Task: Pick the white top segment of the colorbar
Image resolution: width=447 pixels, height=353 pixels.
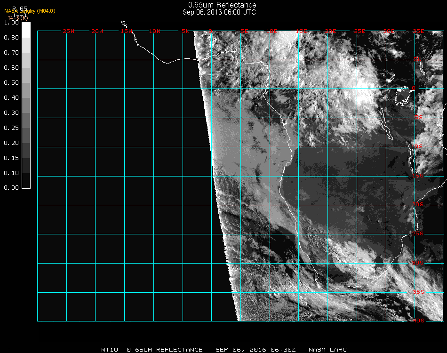Action: tap(26, 30)
